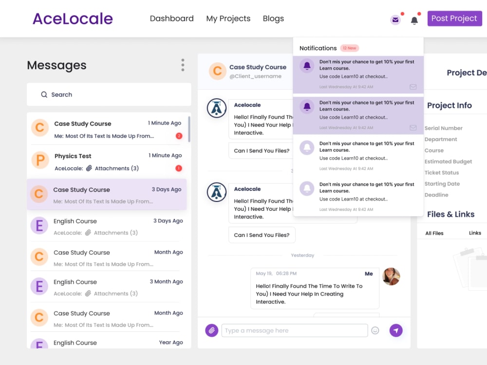Open the emoji picker smiley icon
The width and height of the screenshot is (487, 365).
pos(375,330)
